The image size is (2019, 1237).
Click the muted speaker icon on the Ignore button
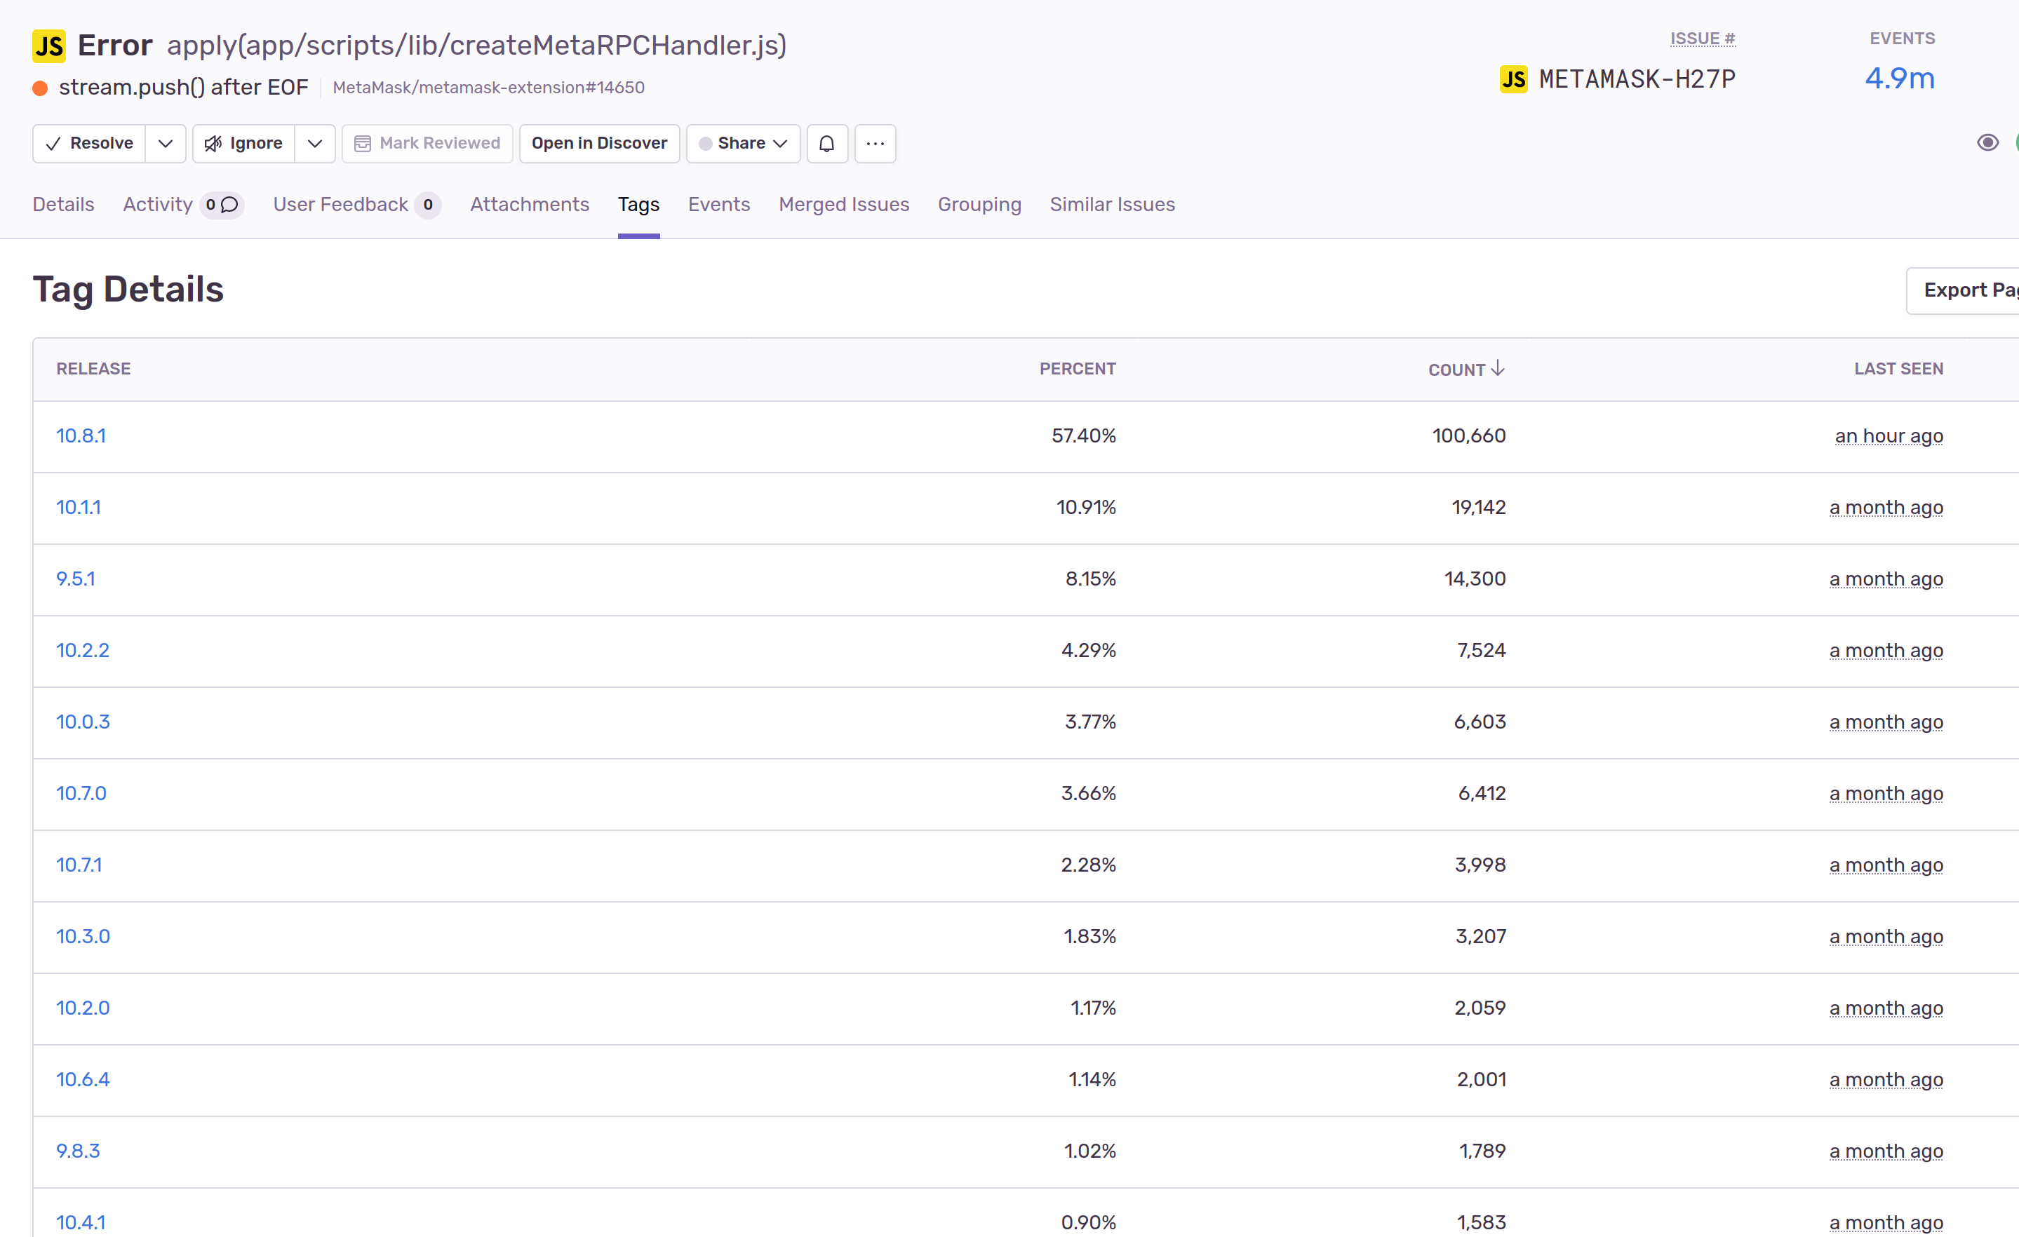(x=213, y=143)
